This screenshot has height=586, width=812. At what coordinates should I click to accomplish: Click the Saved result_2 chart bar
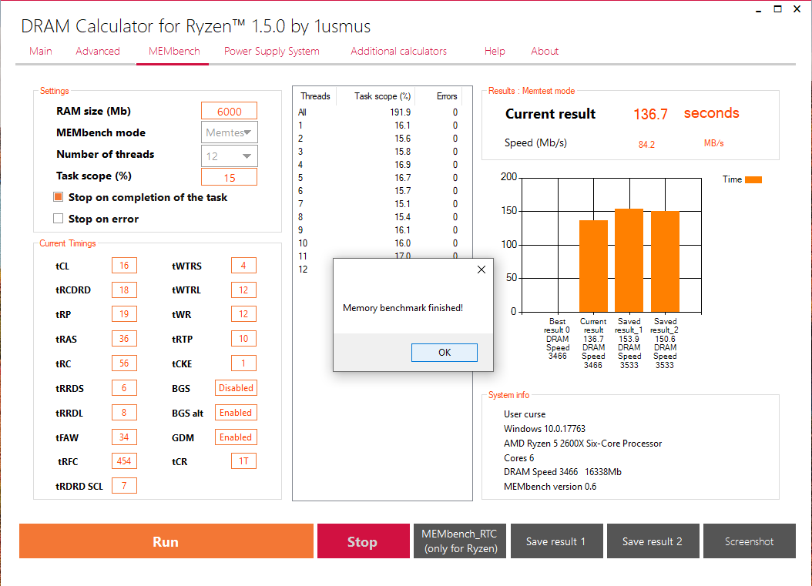(665, 261)
